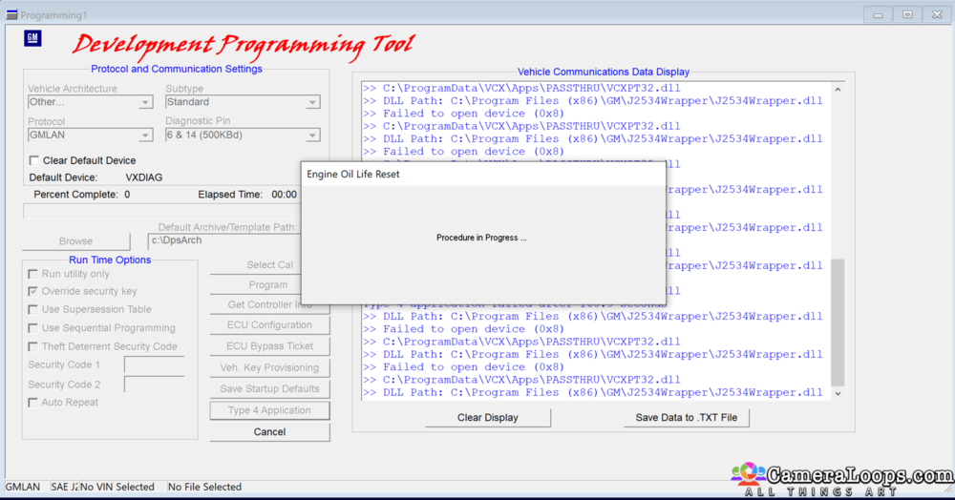Click the ECU Configuration button
Viewport: 955px width, 500px height.
click(x=270, y=325)
